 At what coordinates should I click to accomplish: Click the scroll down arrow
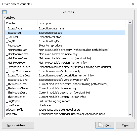pos(130,114)
